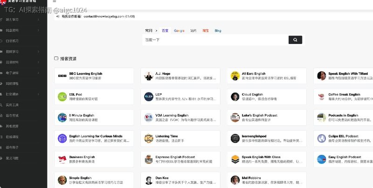Open the 6 Minute English icon

[62, 118]
